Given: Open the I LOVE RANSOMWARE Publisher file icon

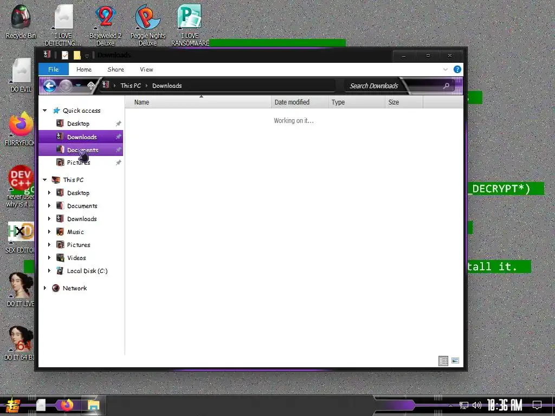Looking at the screenshot, I should point(190,25).
